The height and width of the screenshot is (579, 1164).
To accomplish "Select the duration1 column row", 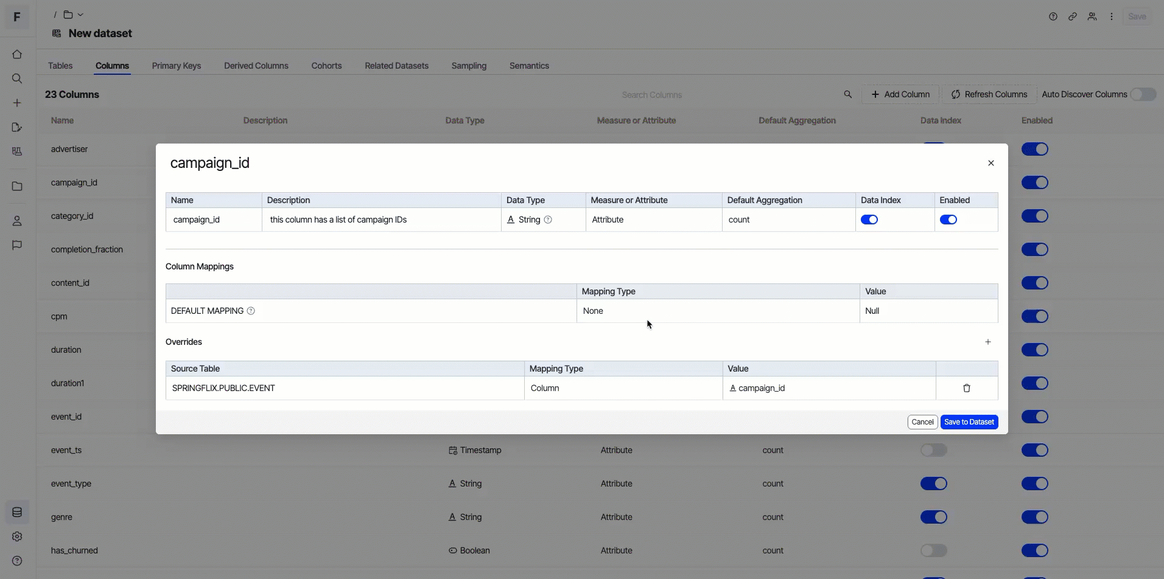I will pyautogui.click(x=68, y=383).
